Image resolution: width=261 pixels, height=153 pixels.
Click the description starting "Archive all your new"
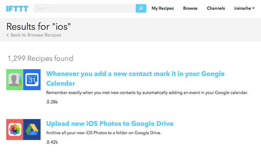[104, 133]
